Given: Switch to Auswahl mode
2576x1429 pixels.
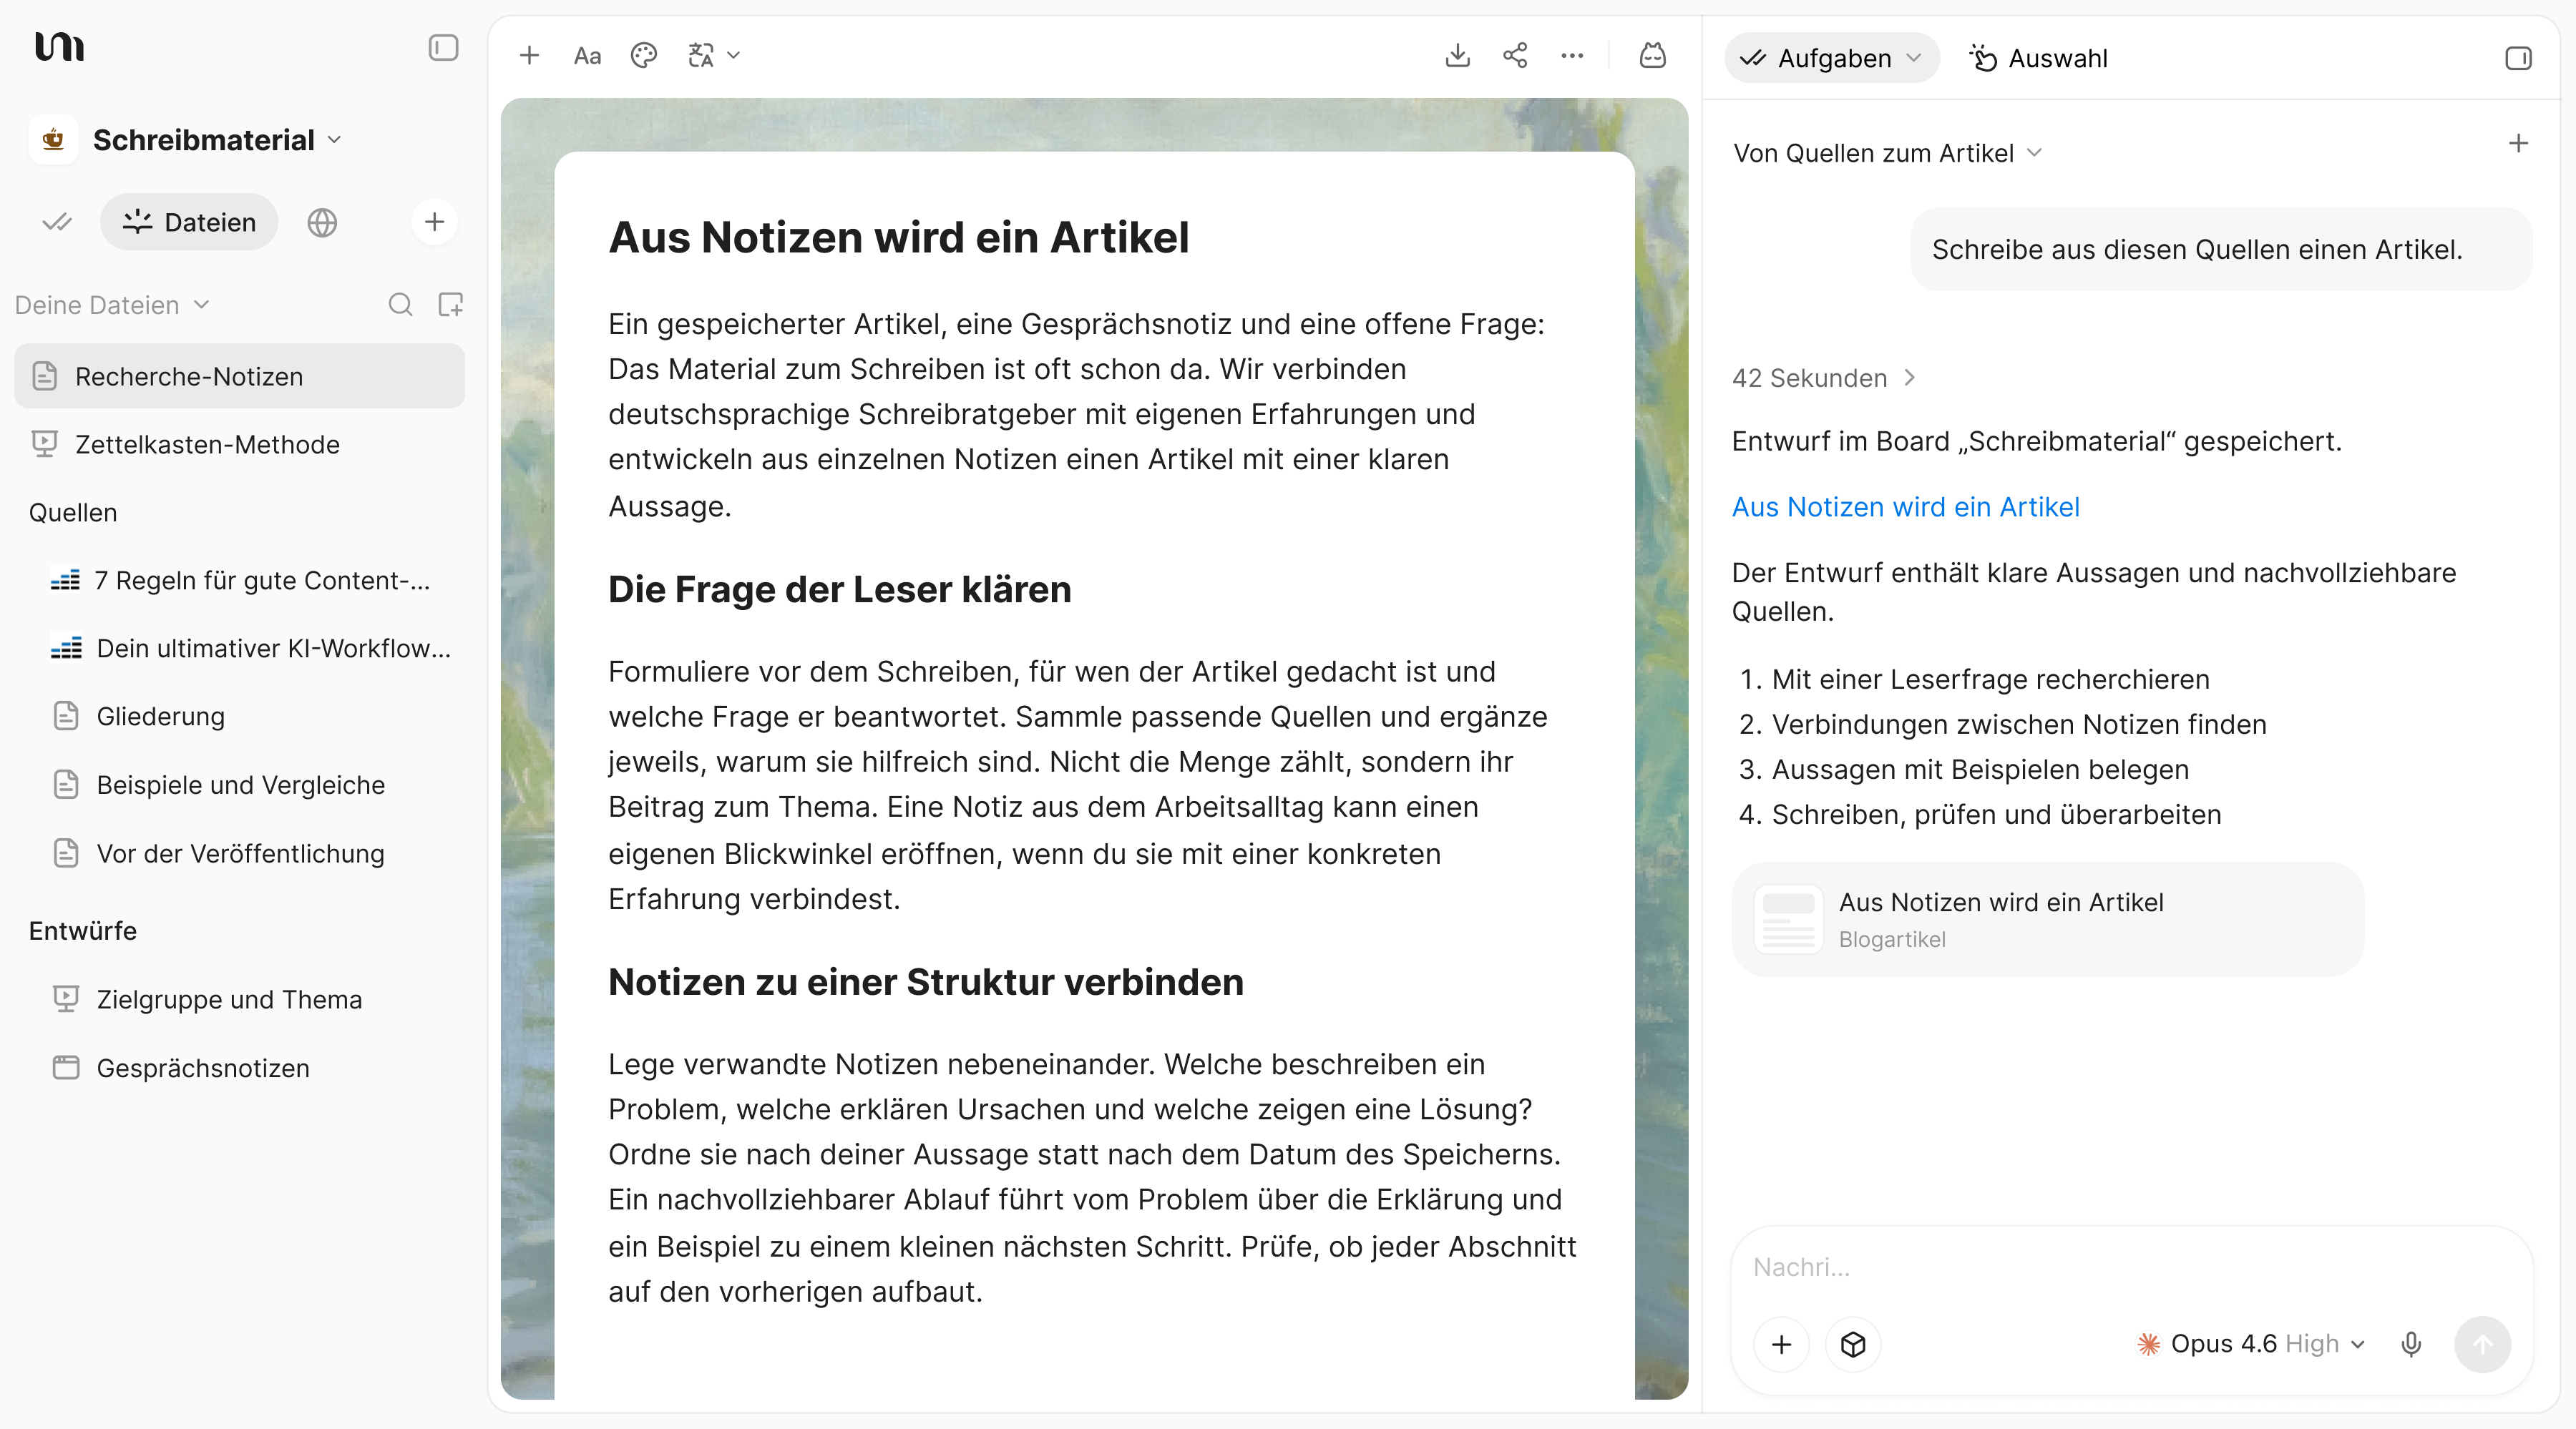Looking at the screenshot, I should 2038,58.
